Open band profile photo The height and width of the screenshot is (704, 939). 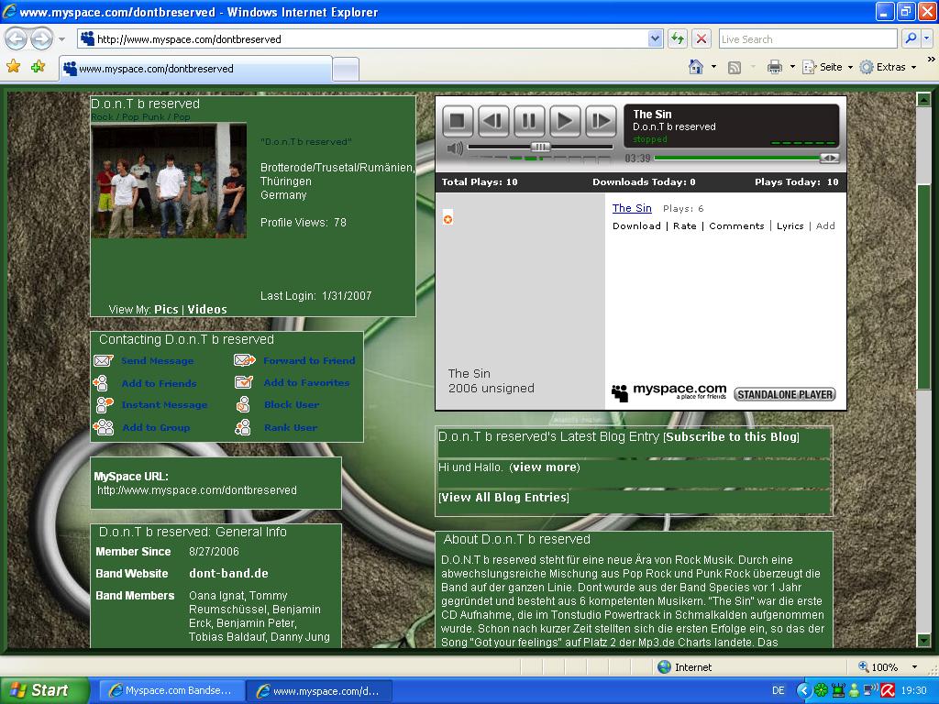(169, 181)
